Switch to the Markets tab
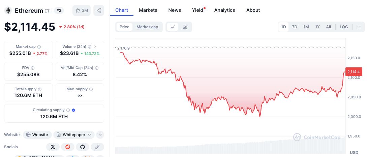 pos(148,10)
